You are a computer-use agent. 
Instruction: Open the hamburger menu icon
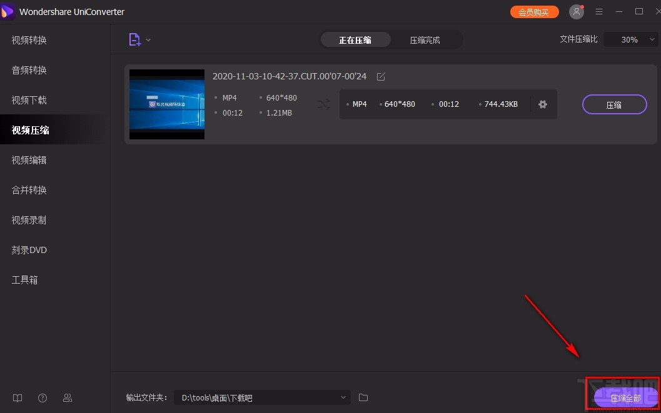(x=599, y=11)
